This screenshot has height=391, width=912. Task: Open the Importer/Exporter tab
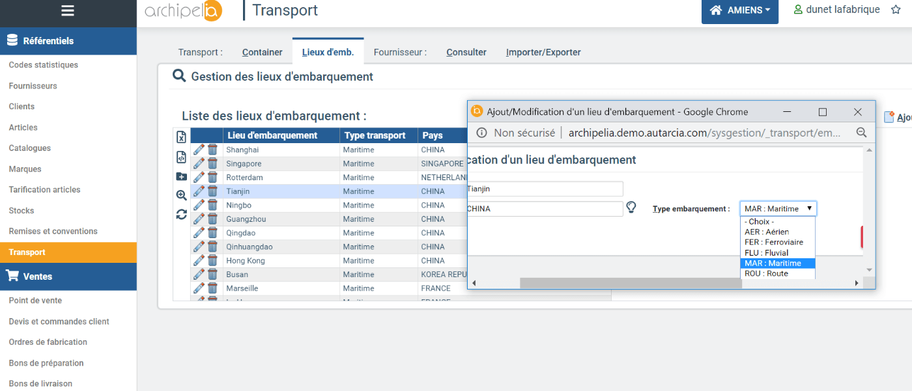[543, 52]
